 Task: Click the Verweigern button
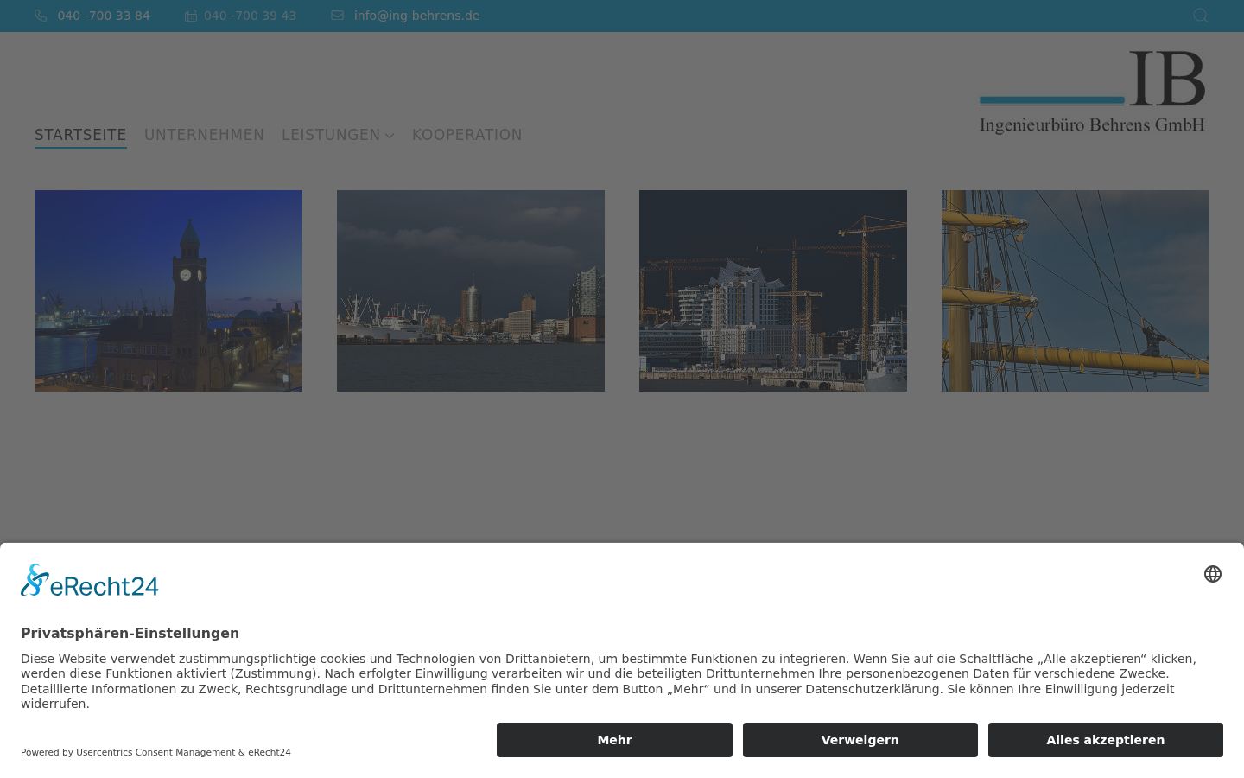tap(860, 740)
